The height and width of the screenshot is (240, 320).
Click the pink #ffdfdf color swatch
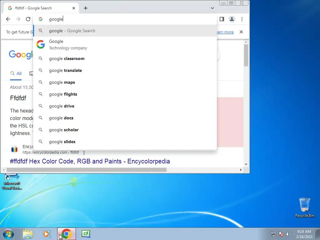click(x=230, y=122)
